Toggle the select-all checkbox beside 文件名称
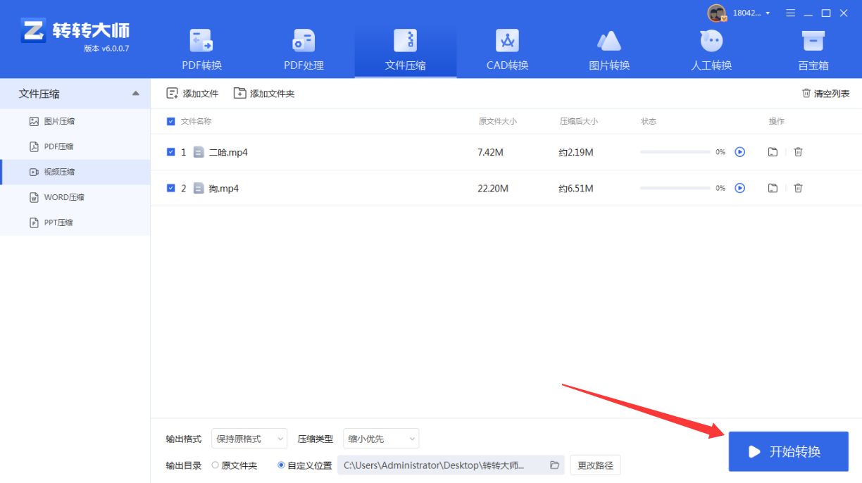The image size is (862, 483). pyautogui.click(x=171, y=121)
